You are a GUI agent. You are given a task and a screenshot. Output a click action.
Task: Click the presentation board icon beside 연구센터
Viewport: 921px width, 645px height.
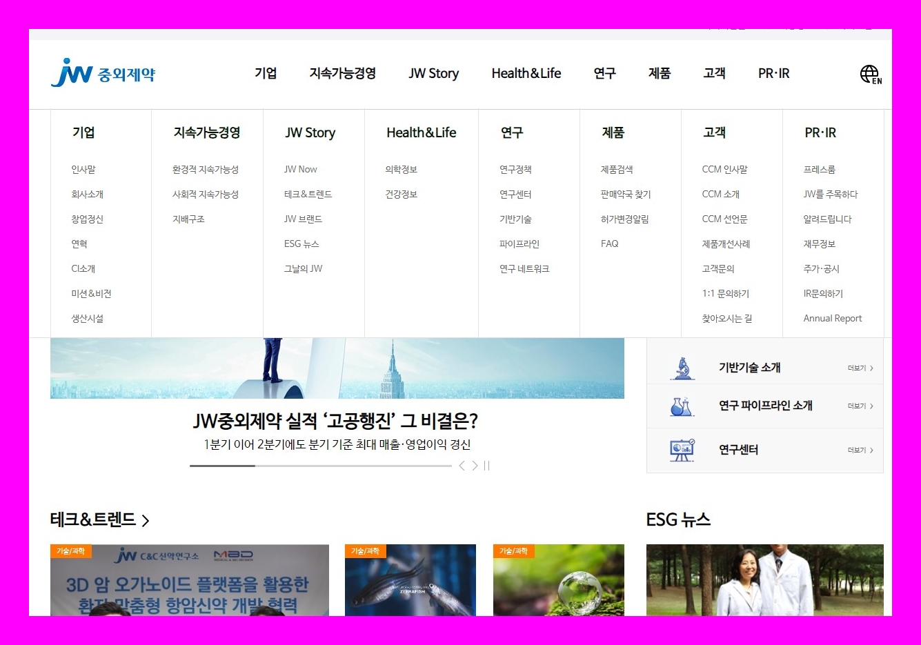(x=682, y=450)
